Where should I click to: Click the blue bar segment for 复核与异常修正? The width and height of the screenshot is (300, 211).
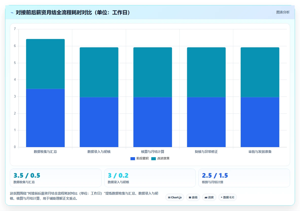pos(206,122)
